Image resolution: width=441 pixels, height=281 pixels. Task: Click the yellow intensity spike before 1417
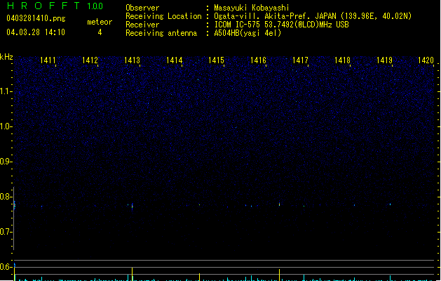click(279, 275)
